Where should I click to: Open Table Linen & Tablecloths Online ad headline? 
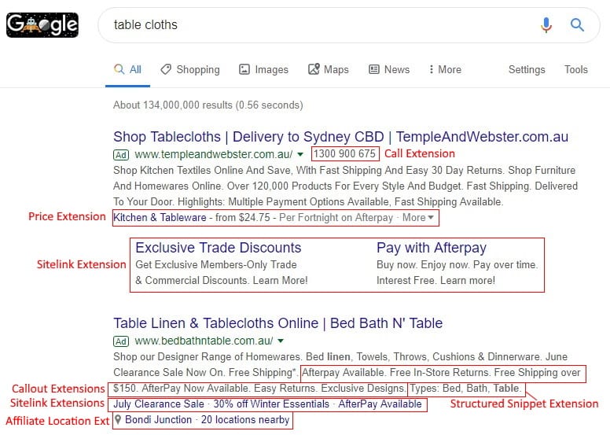click(277, 323)
